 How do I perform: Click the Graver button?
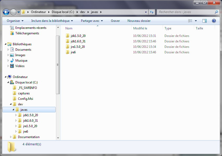pyautogui.click(x=115, y=21)
